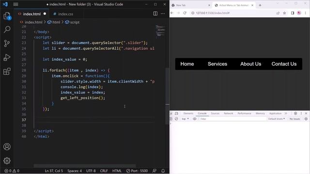
Task: Click the code minimap preview
Action: click(x=160, y=31)
